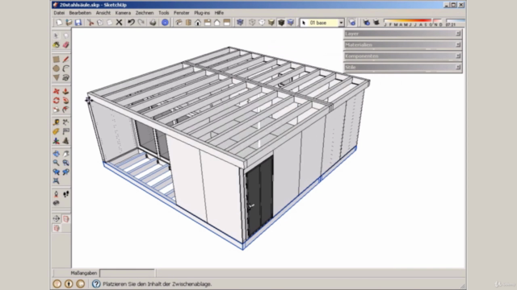Select the Position Camera tool
Image resolution: width=517 pixels, height=290 pixels.
[57, 194]
